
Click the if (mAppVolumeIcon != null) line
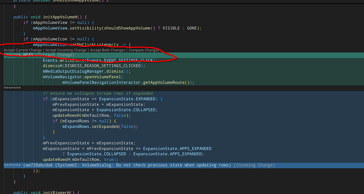coord(59,39)
